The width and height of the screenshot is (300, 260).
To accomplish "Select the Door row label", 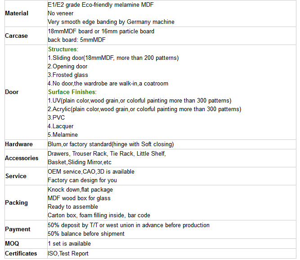I will pos(12,92).
